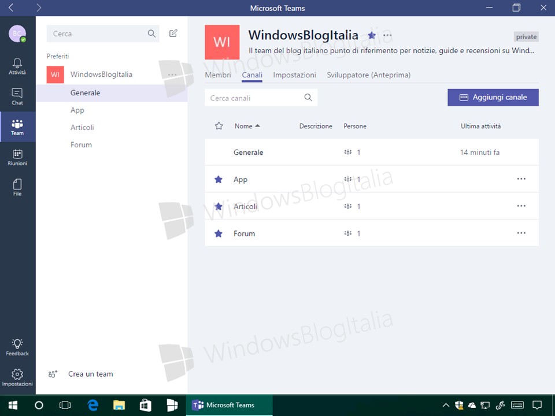This screenshot has width=555, height=416.
Task: Click people count in Generale row
Action: coord(352,153)
